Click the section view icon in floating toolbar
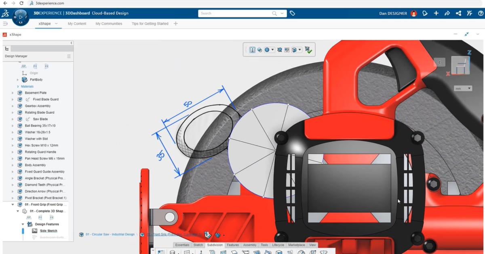 pos(252,50)
